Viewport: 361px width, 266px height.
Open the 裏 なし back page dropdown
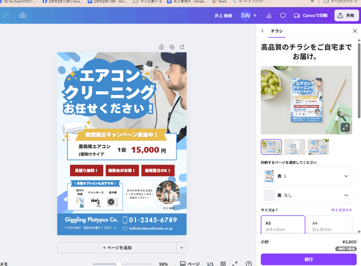click(306, 195)
